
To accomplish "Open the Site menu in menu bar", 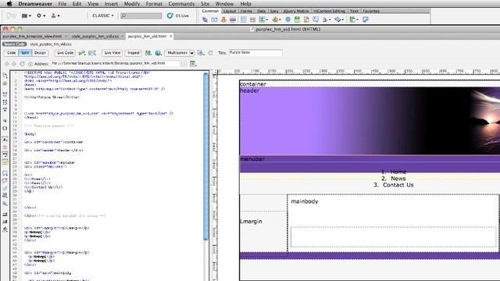I will 205,4.
